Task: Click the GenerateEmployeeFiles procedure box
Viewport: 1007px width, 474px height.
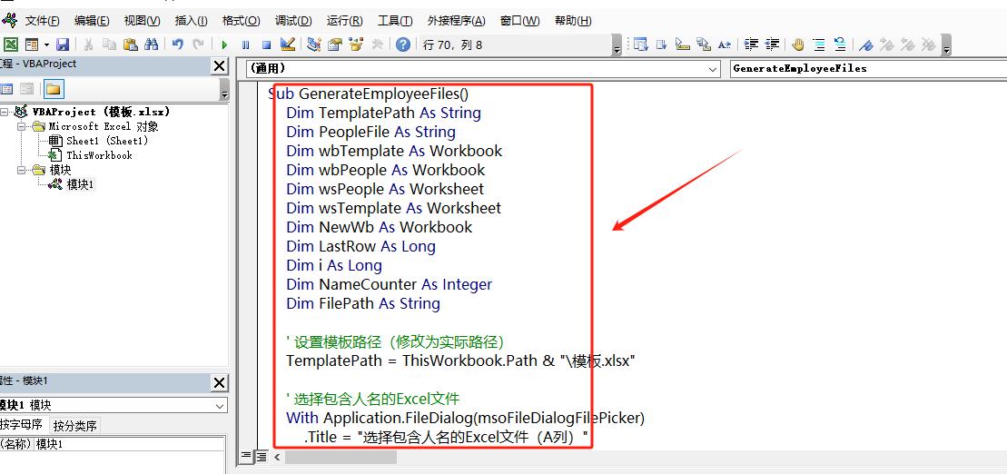Action: [868, 68]
